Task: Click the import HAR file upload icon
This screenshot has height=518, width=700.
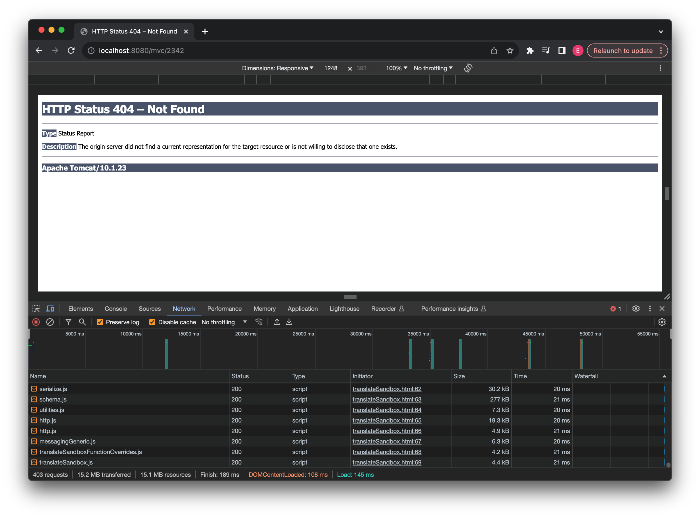Action: click(x=277, y=322)
